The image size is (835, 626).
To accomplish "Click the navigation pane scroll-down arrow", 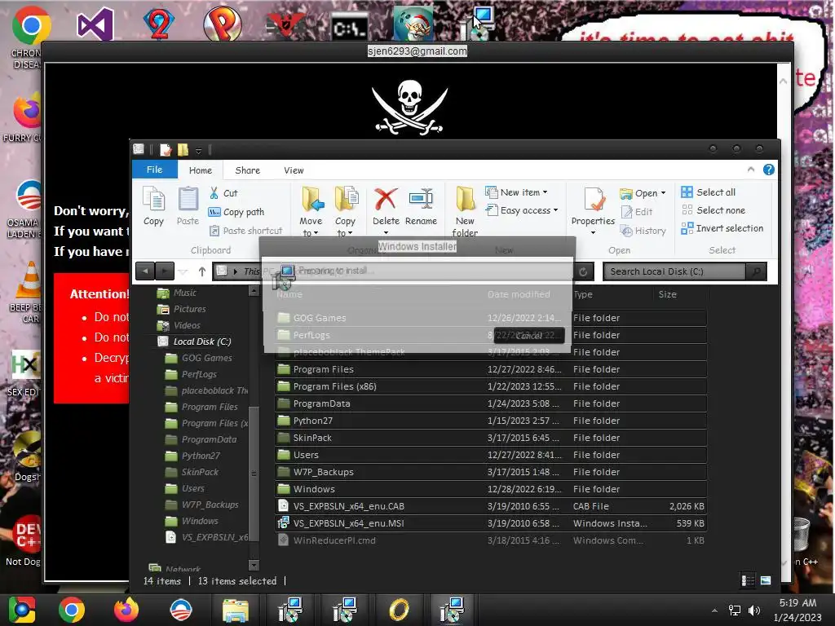I will (254, 565).
